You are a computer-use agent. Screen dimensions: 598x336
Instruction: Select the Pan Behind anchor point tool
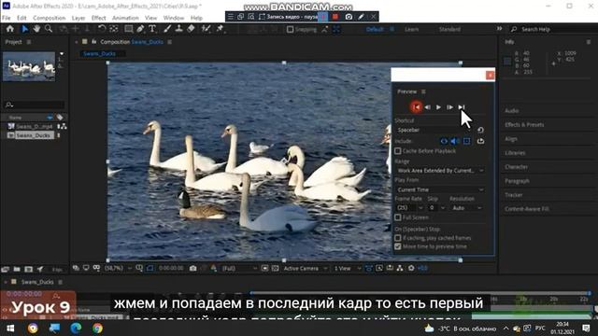(114, 29)
